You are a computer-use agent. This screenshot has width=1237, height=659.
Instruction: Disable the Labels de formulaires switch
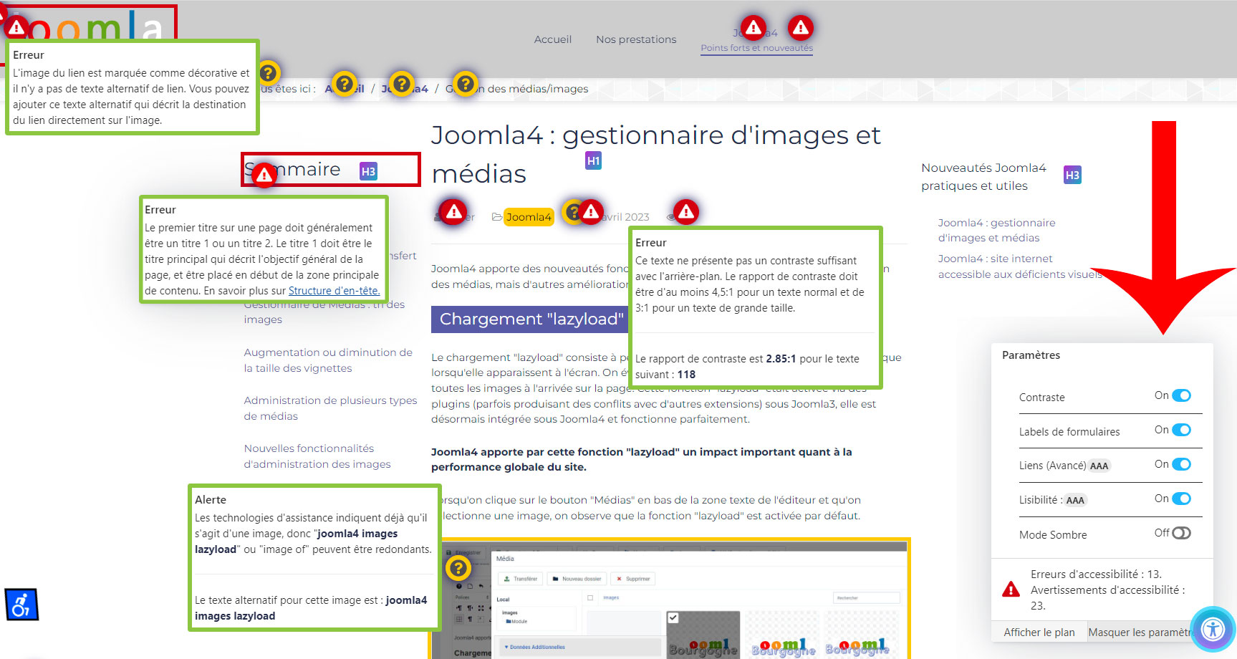click(1181, 430)
